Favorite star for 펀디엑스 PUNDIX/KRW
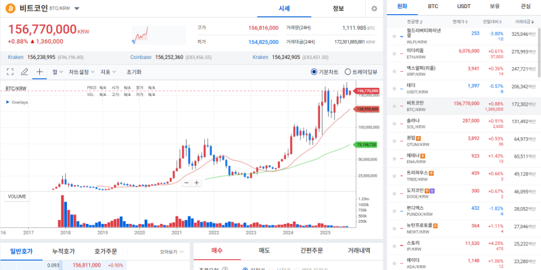541x270 pixels. pos(394,211)
